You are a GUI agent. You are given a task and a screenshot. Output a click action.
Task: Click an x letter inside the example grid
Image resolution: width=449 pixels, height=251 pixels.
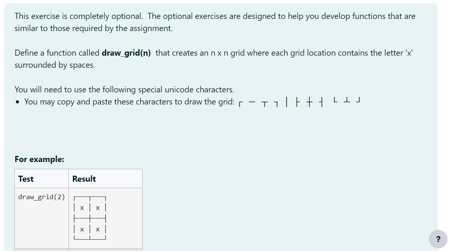point(82,207)
